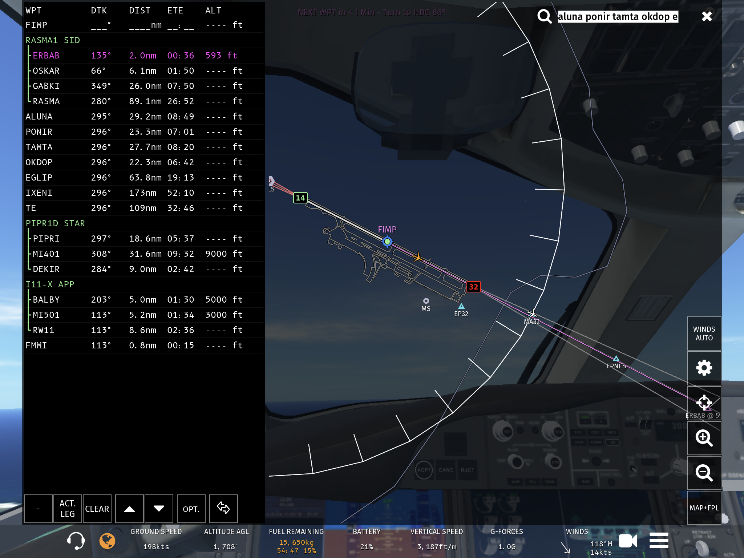
Task: Collapse panel with minus button
Action: (x=38, y=508)
